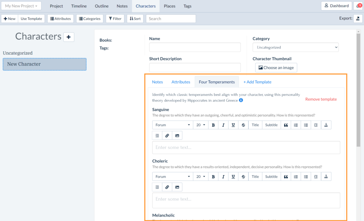Apply strikethrough in the Sanguine editor toolbar

coord(243,125)
